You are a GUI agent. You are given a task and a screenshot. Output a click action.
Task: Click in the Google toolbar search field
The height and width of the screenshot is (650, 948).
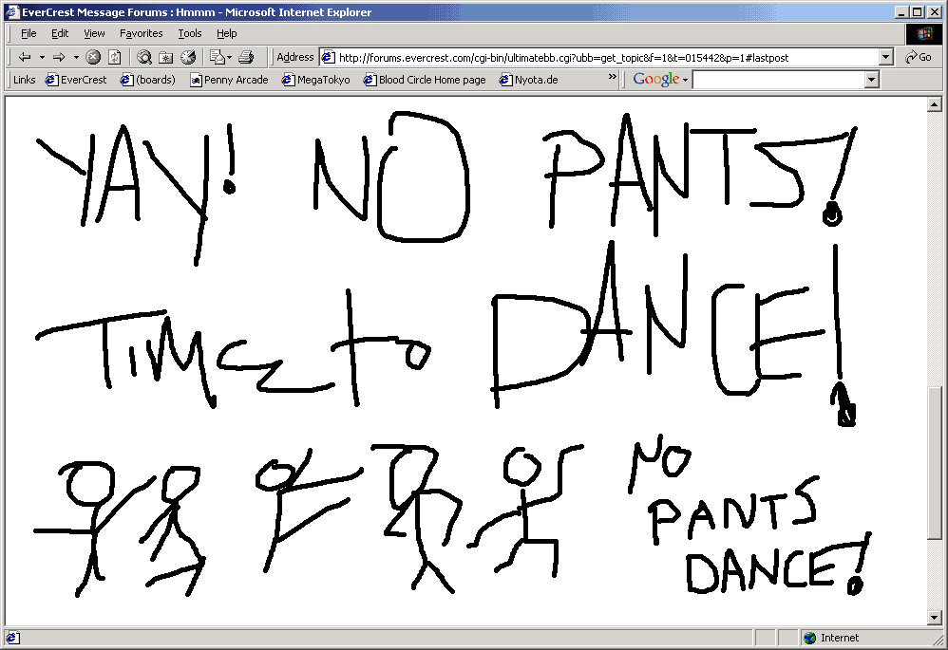coord(779,80)
